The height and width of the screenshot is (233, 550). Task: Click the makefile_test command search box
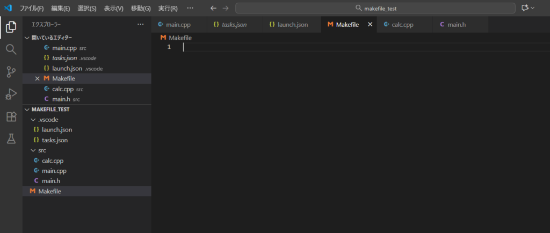[375, 9]
